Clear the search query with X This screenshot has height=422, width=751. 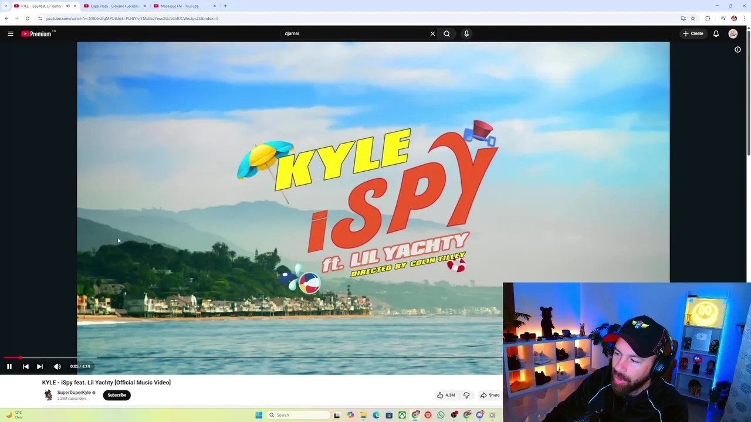[432, 33]
